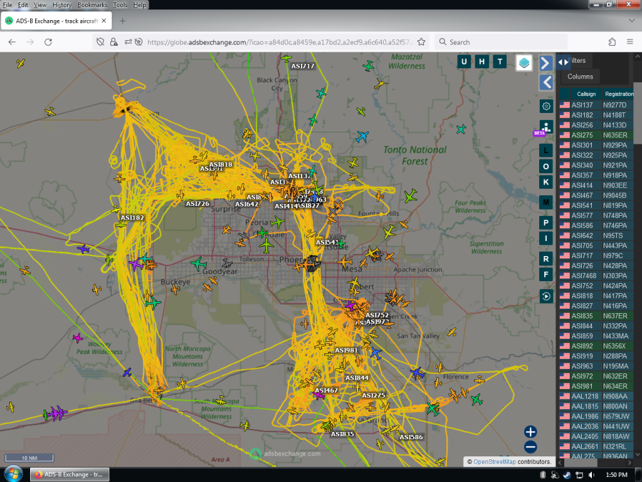Select aircraft row AAL1218
Screen dimensions: 642x482
pyautogui.click(x=596, y=397)
